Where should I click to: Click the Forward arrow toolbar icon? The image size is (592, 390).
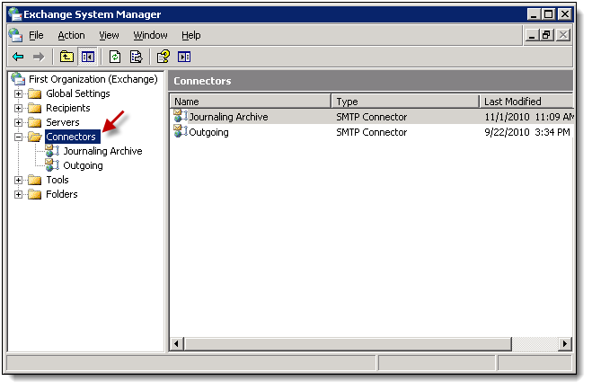tap(39, 58)
